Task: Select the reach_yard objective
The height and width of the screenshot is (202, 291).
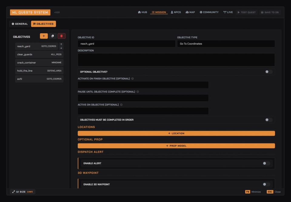Action: (37, 46)
